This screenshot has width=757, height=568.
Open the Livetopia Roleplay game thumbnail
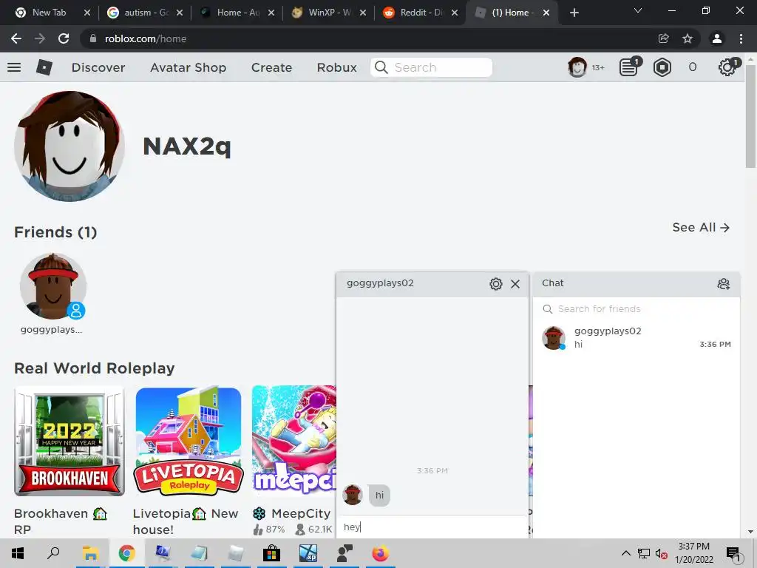click(189, 441)
